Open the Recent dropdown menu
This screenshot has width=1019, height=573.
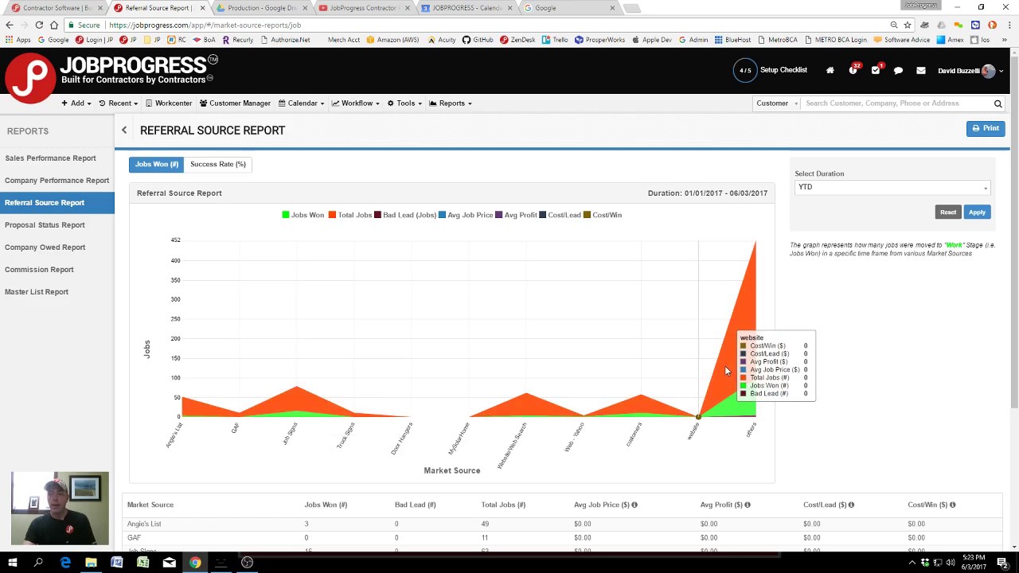pos(119,103)
